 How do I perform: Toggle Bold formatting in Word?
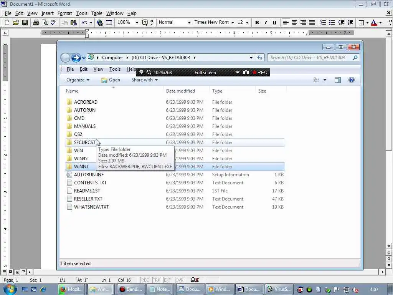[257, 23]
